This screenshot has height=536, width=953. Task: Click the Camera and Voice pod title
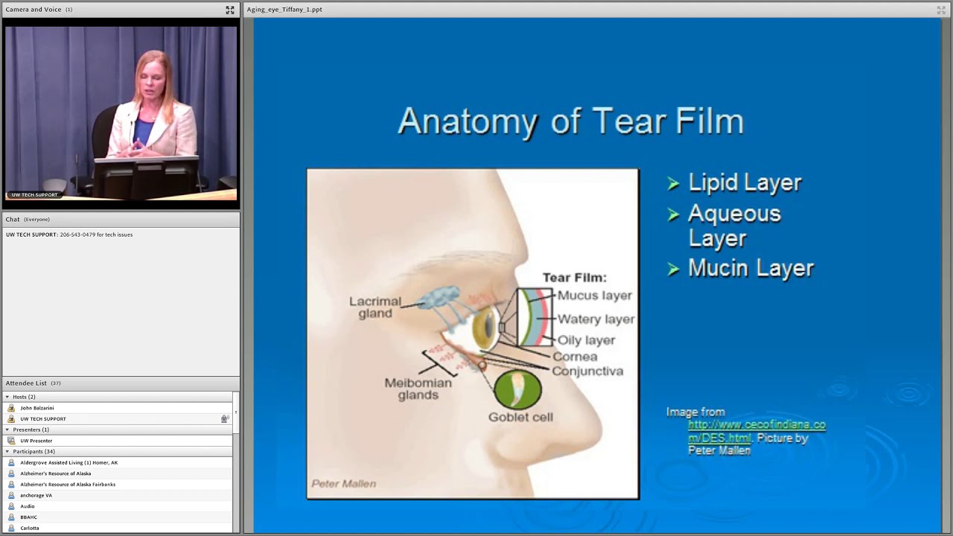tap(39, 10)
